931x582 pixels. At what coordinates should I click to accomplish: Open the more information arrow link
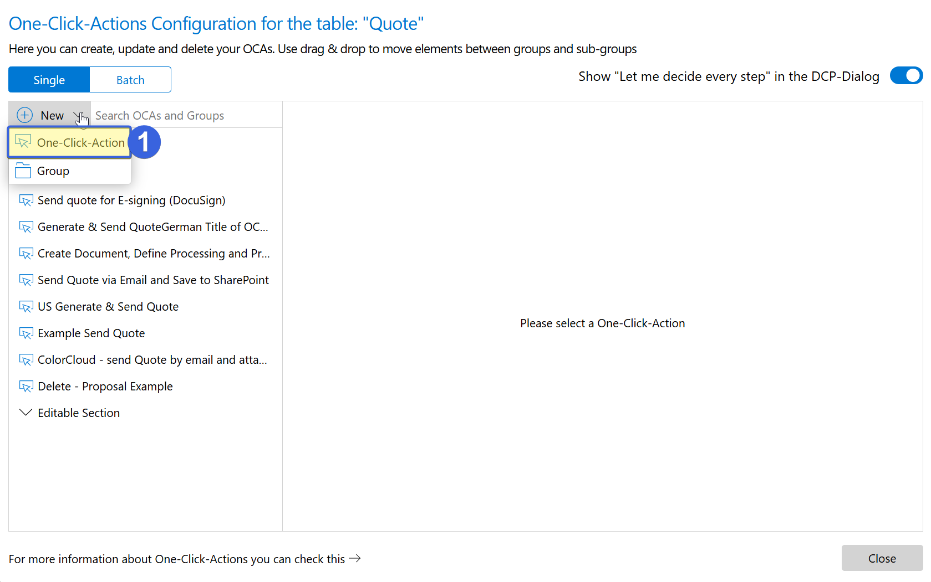355,558
